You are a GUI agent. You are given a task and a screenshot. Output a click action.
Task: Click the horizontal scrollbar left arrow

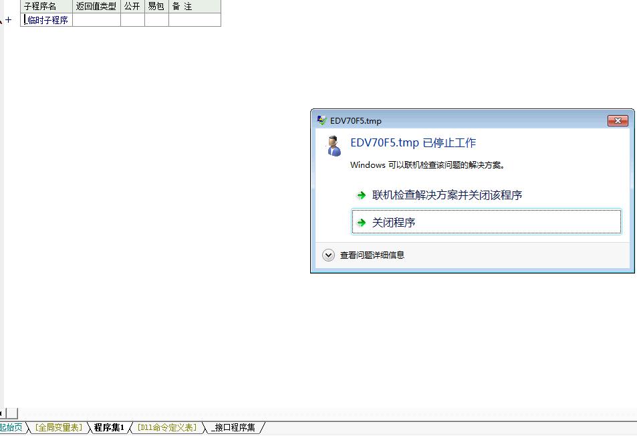click(x=2, y=414)
